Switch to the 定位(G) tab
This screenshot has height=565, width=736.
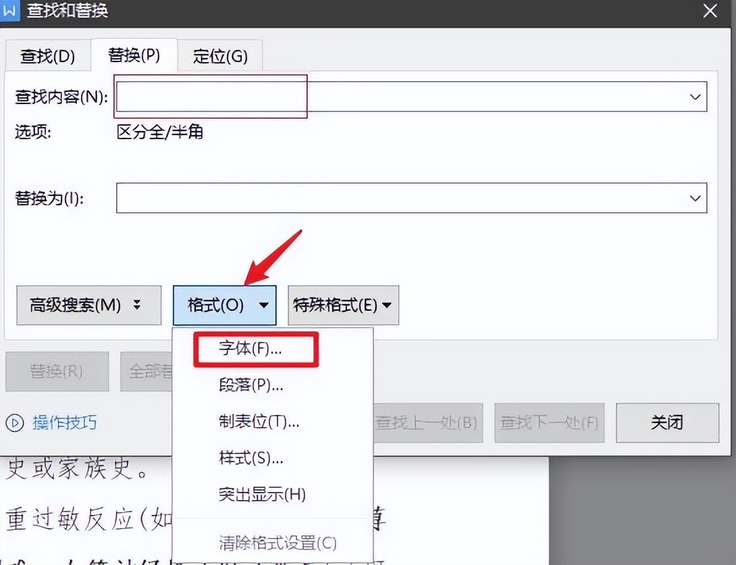[219, 55]
